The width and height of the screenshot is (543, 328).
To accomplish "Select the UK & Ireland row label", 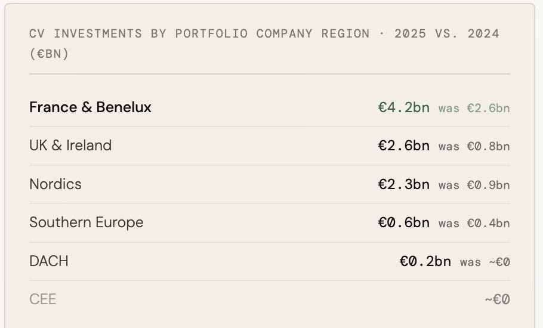I will [70, 146].
